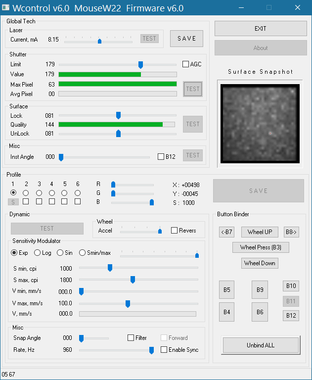Screen dimensions: 312x380
Task: Click the Wheel Accel slider handle
Action: click(160, 231)
